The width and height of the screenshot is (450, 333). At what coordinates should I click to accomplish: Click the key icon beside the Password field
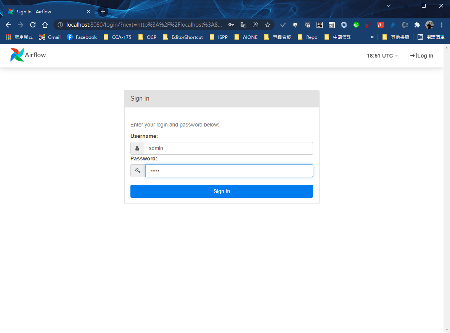(138, 171)
